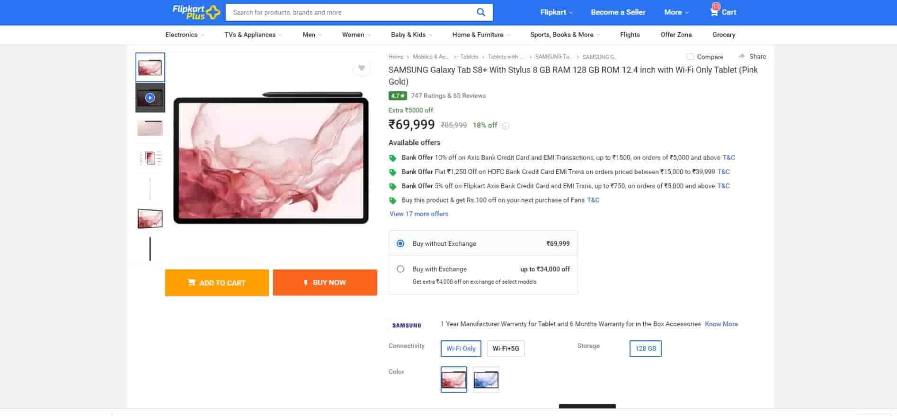Select Buy without Exchange option
The height and width of the screenshot is (416, 897).
(400, 243)
